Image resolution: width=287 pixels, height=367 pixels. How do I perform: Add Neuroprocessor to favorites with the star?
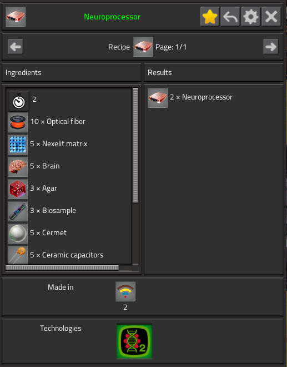pos(210,16)
